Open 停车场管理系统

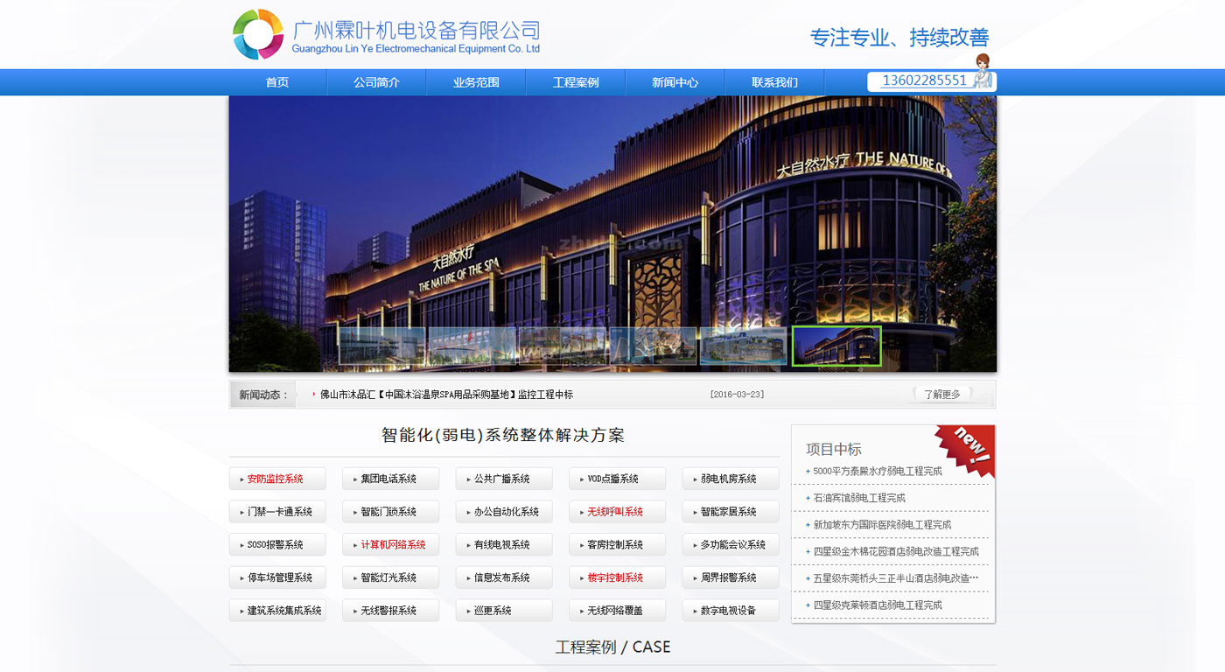(277, 577)
